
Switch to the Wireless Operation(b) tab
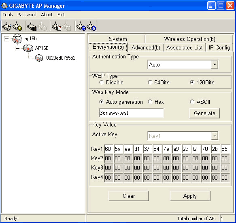189,39
